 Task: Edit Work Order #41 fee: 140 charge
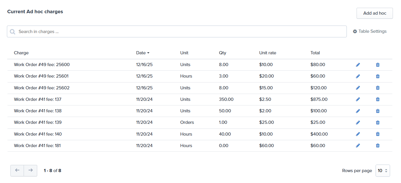(358, 134)
